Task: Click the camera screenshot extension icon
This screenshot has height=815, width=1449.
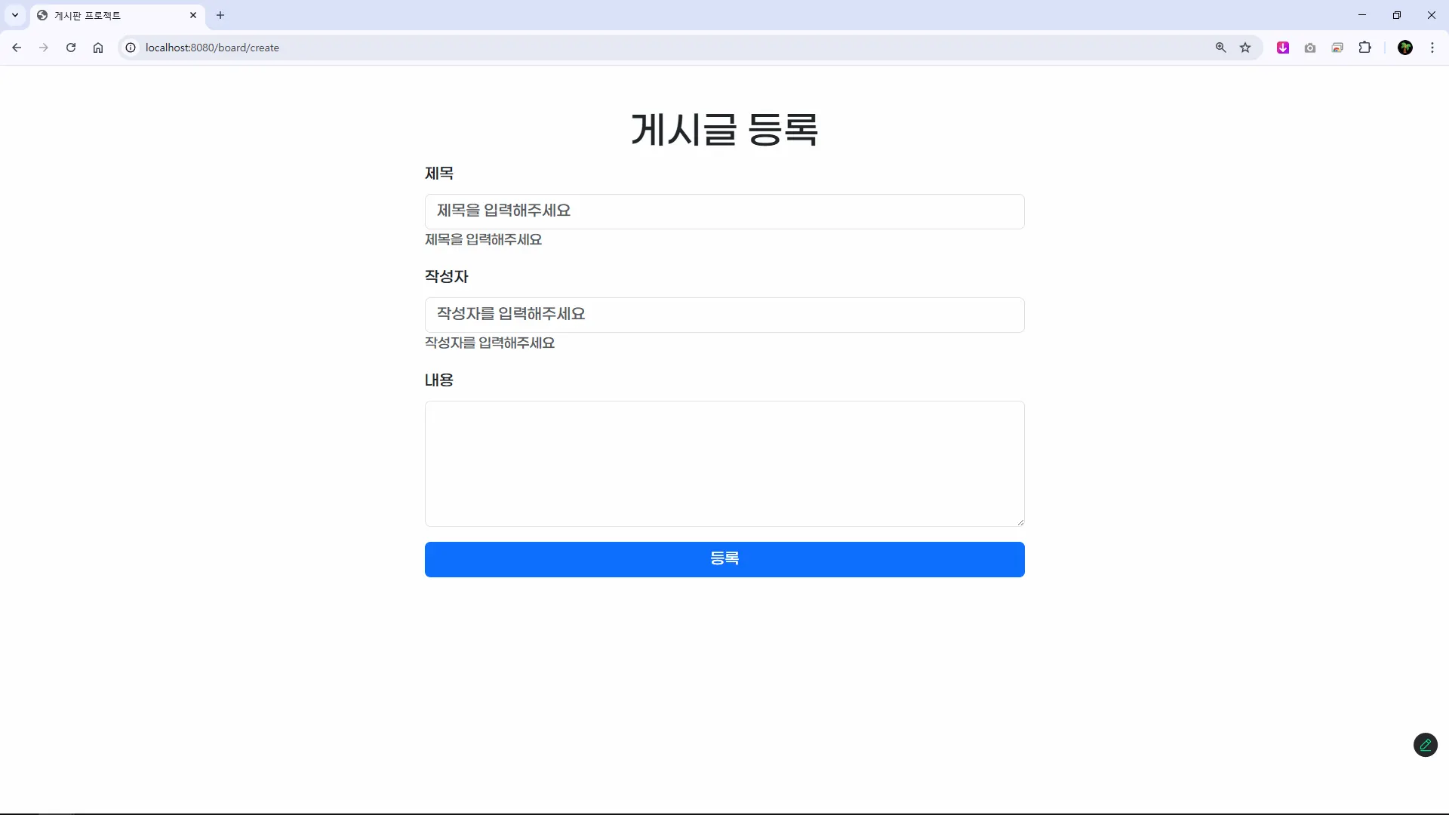Action: coord(1310,48)
